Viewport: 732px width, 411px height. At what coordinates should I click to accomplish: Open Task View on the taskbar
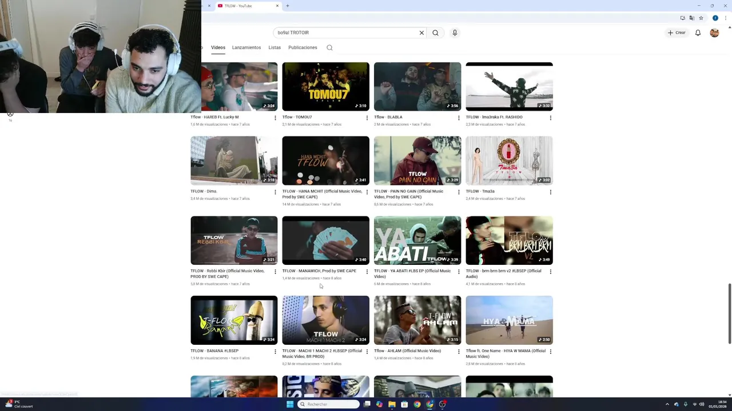click(367, 404)
